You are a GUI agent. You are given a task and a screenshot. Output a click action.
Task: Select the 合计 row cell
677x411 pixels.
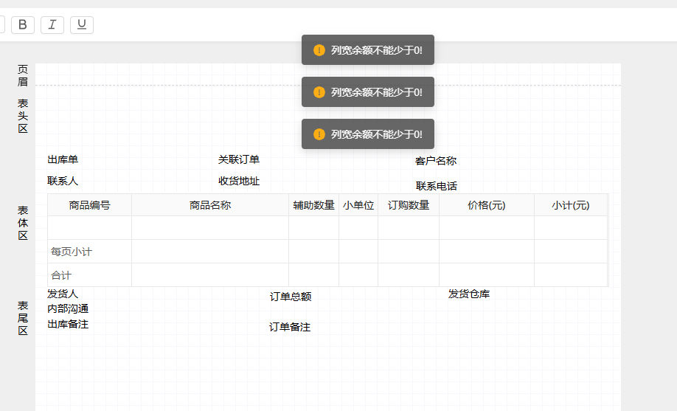[x=89, y=275]
